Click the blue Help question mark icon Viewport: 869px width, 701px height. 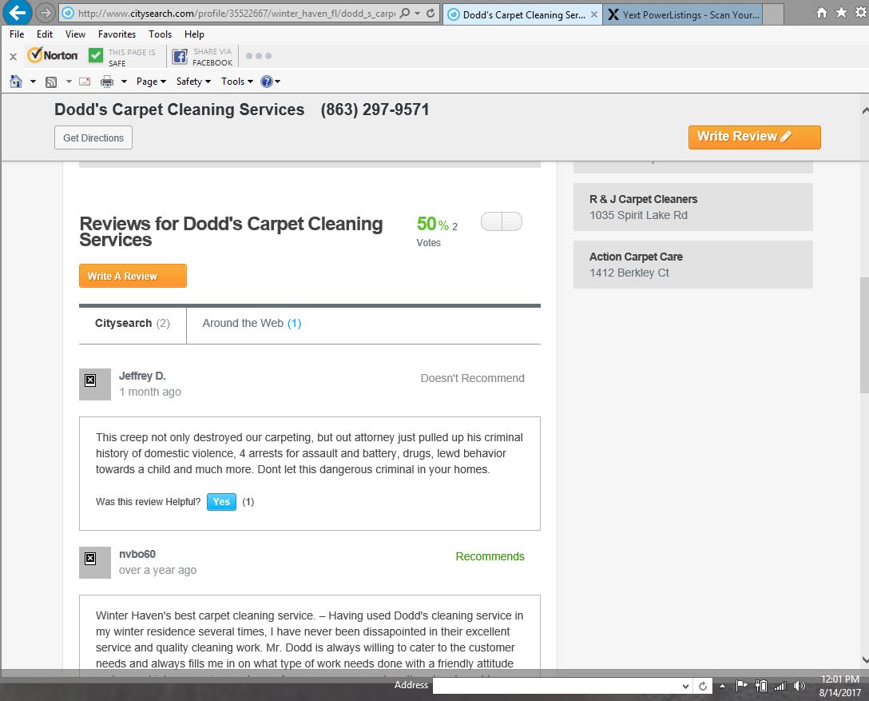[x=267, y=82]
